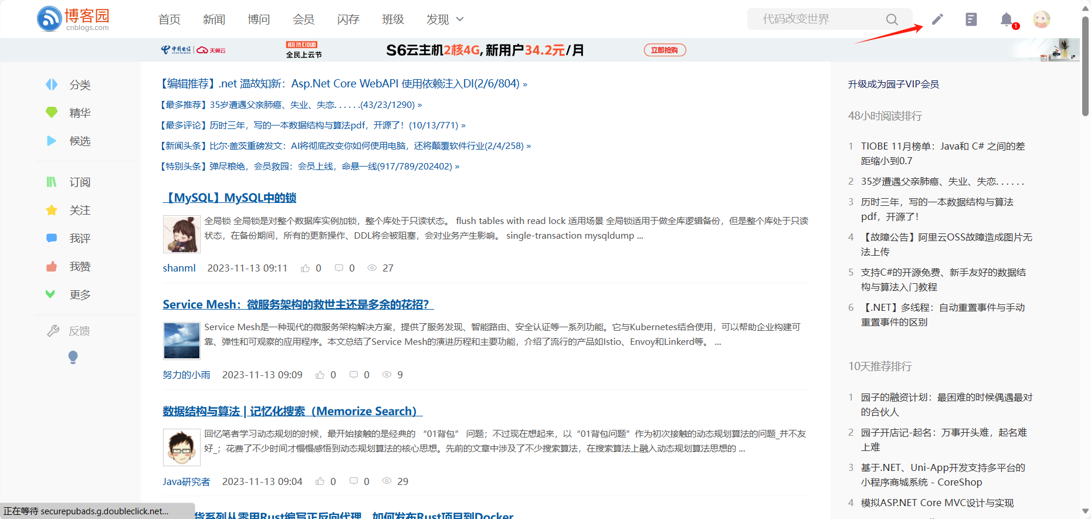The image size is (1091, 519).
Task: Open the document icon beside the pencil
Action: 971,19
